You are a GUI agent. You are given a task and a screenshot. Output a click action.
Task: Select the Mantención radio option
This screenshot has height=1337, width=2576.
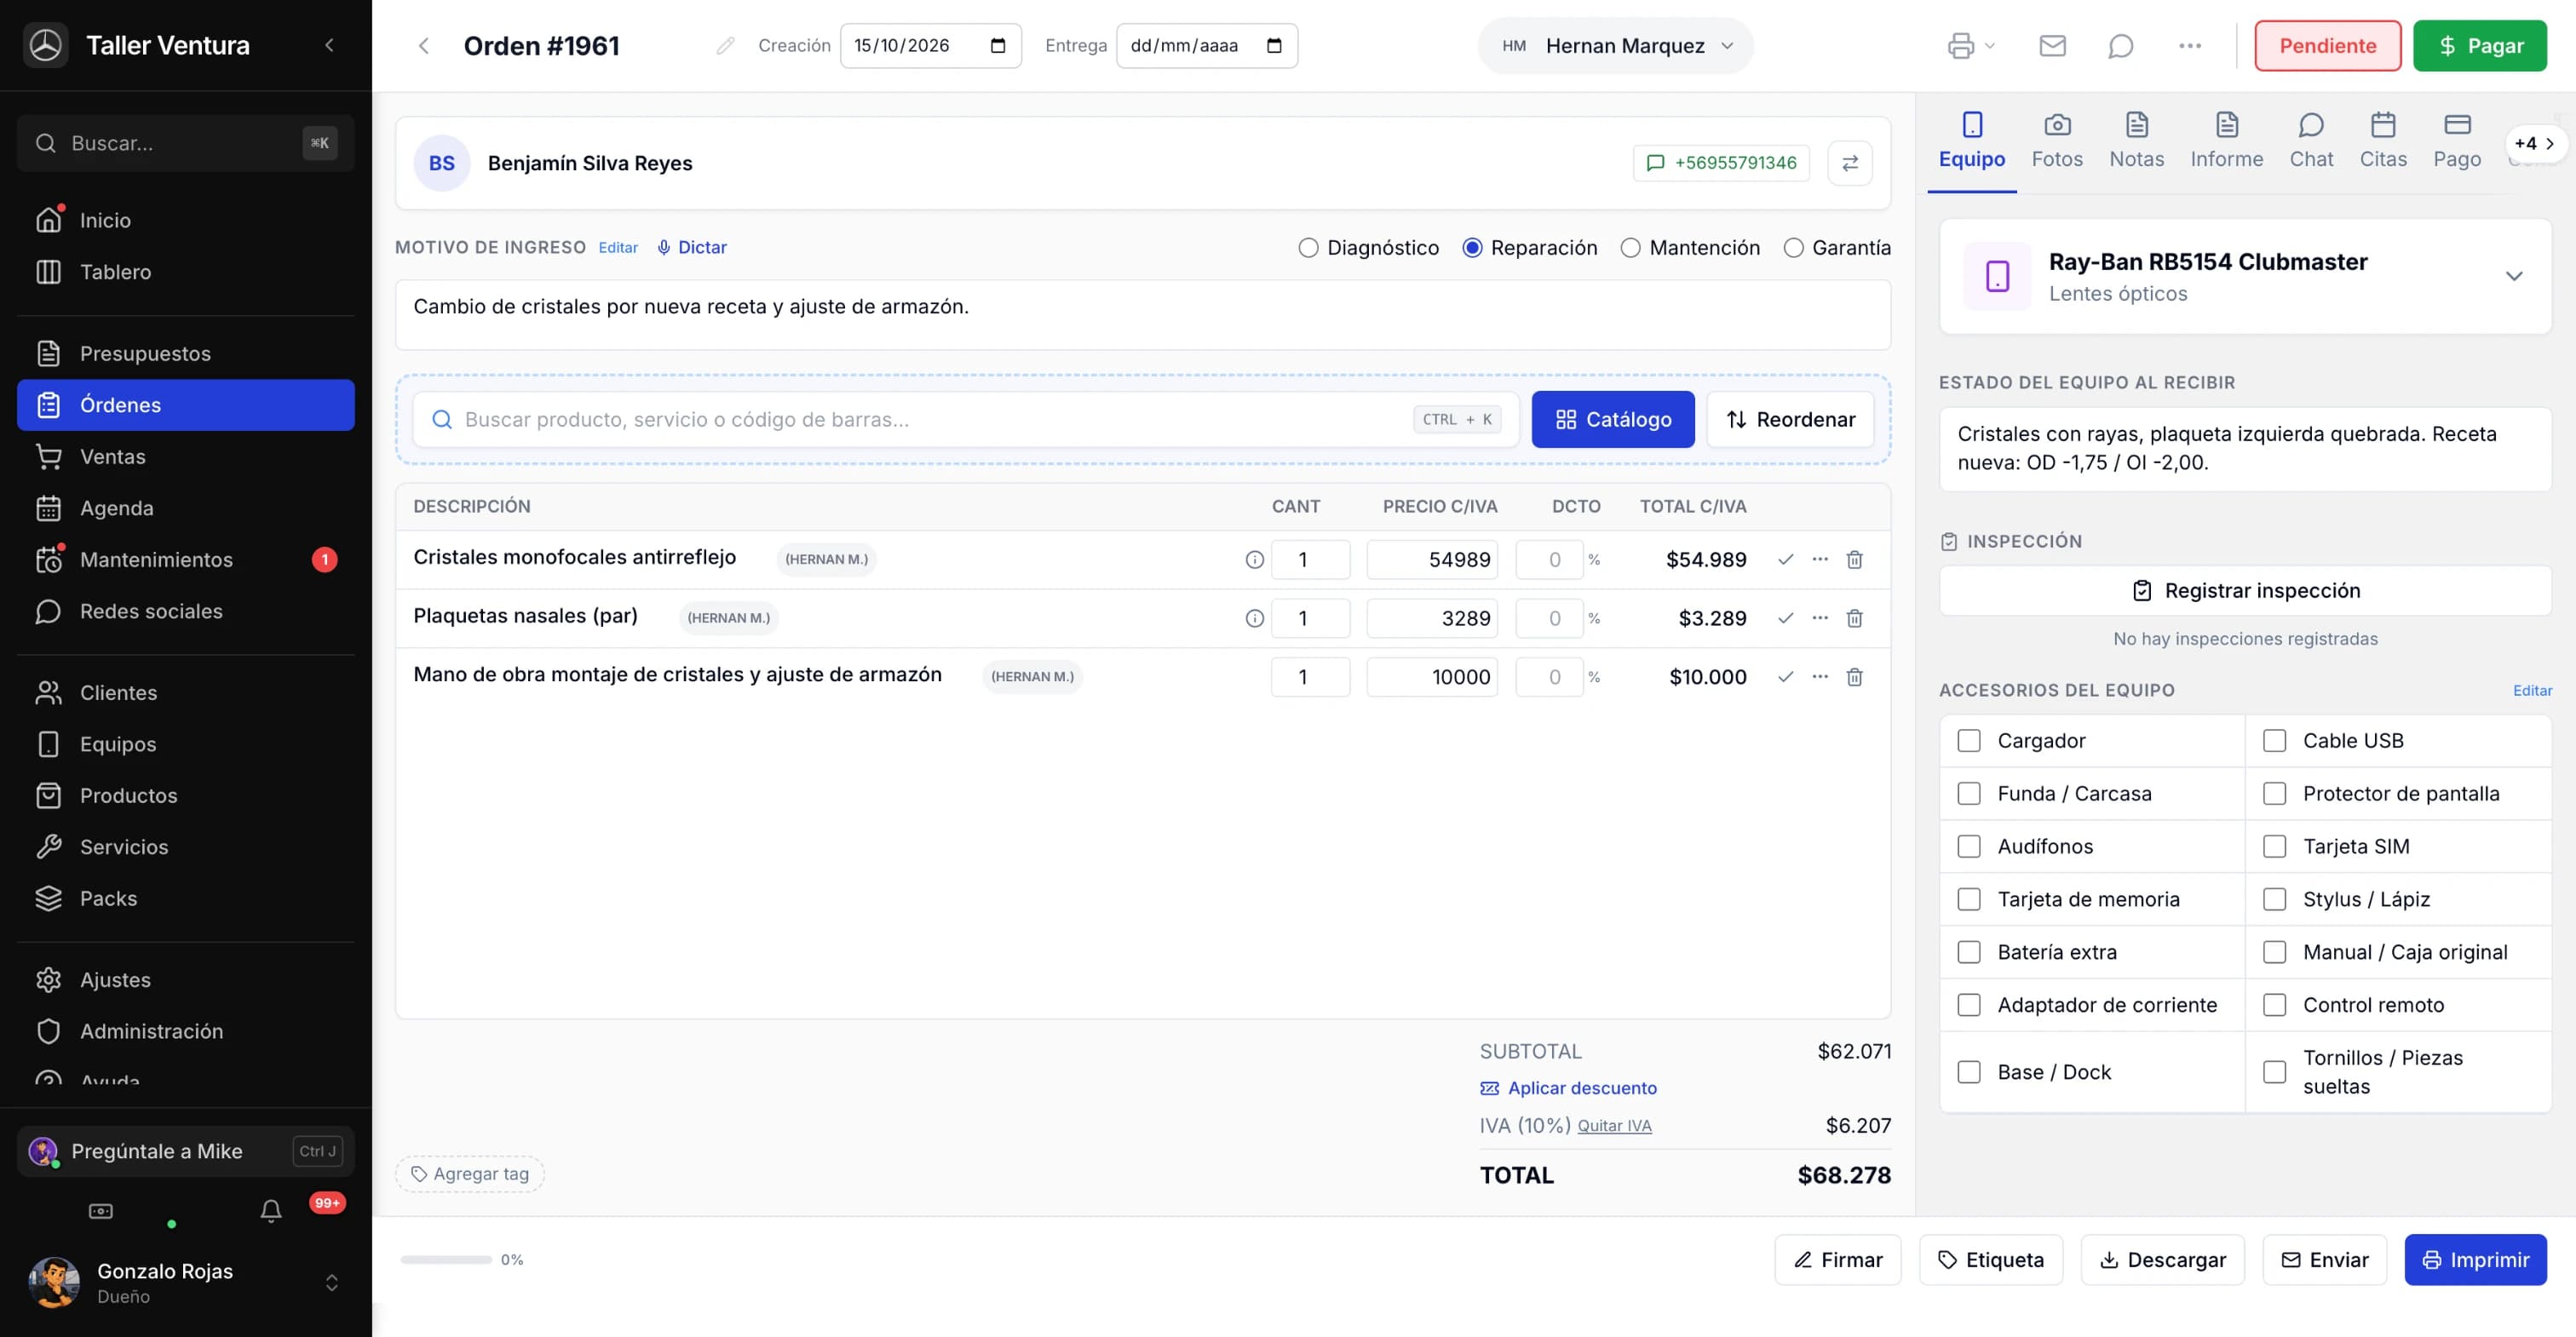(x=1630, y=248)
